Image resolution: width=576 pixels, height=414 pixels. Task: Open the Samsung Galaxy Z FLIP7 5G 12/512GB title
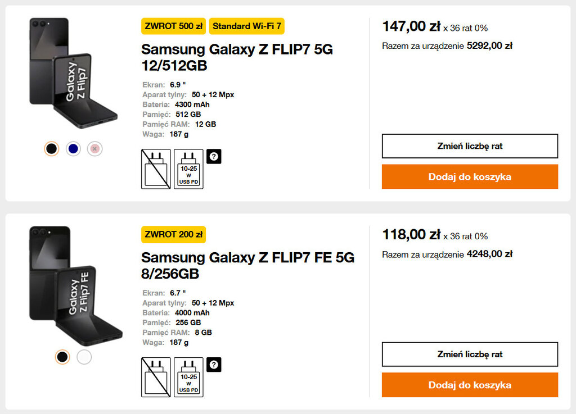click(x=237, y=57)
